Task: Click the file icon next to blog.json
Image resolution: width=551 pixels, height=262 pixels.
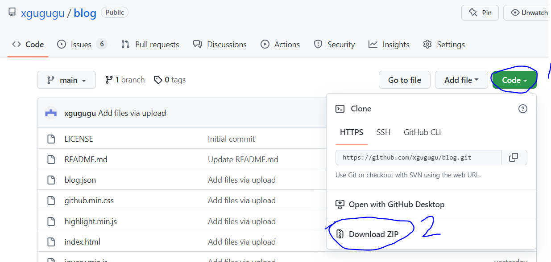Action: pos(51,180)
